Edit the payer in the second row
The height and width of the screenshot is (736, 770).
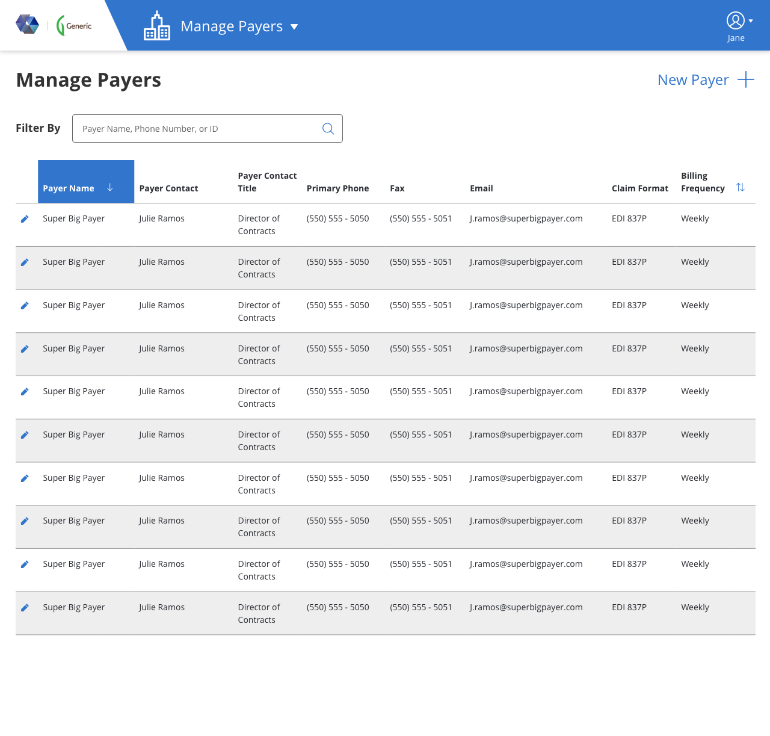coord(25,262)
